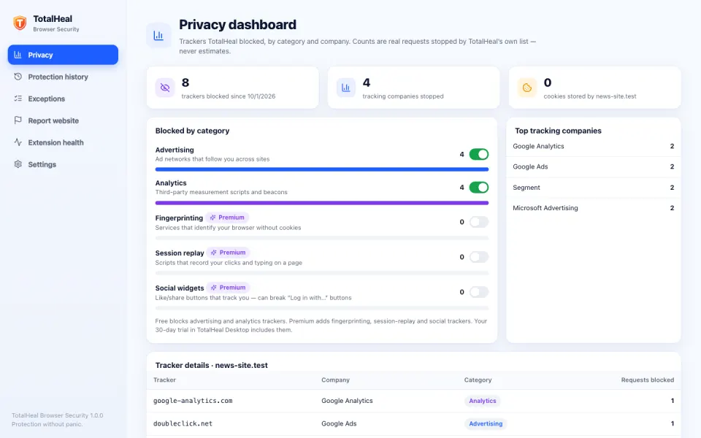
Task: Open Protection history in sidebar
Action: click(x=63, y=77)
